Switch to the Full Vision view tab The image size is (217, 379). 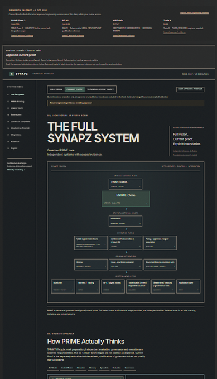(x=56, y=89)
